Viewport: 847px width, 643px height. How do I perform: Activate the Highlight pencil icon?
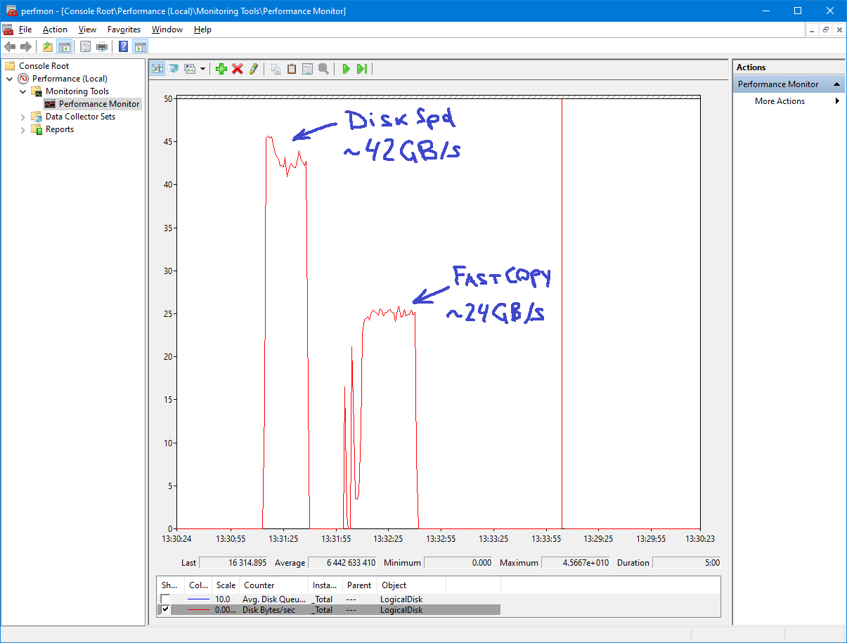[253, 68]
